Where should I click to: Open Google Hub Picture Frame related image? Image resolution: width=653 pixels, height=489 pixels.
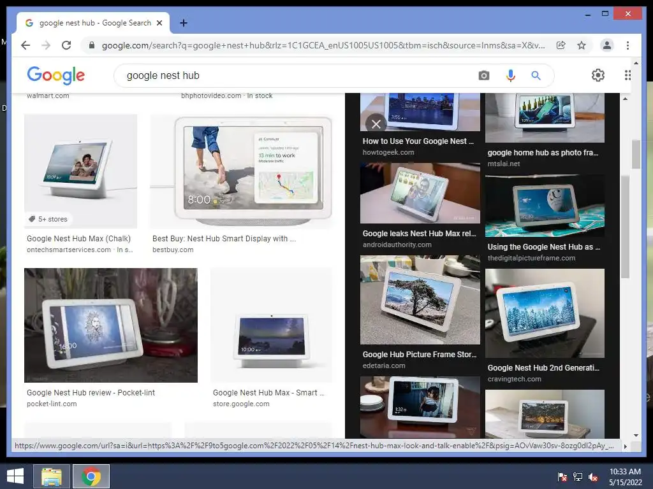pos(420,300)
